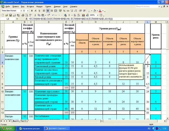Open fill color dropdown arrow
Screen dimensions: 169x131
click(97, 11)
